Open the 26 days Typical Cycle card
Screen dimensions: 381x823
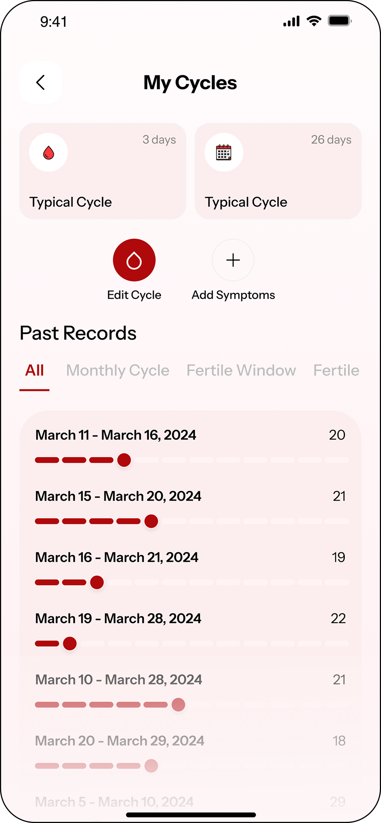tap(278, 171)
